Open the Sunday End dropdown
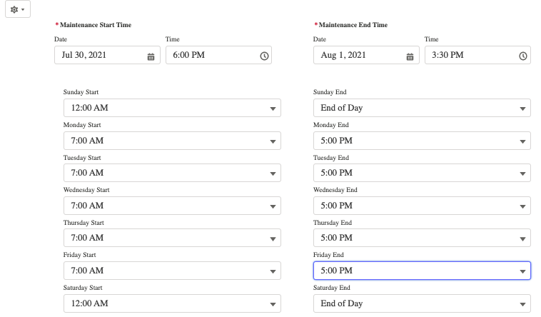 pos(421,108)
